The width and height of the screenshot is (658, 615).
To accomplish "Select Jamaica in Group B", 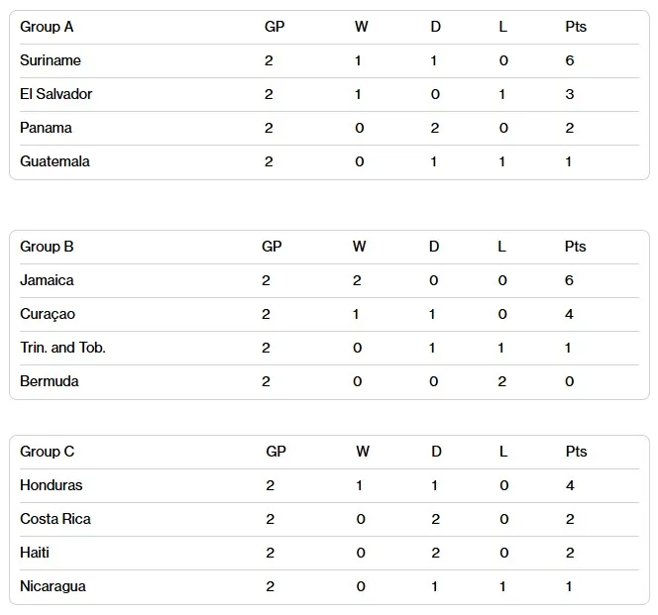I will point(47,280).
